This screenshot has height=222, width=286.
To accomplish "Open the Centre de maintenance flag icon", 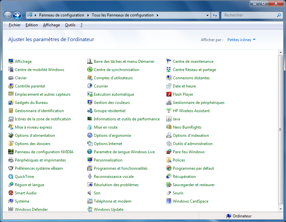I will tap(169, 61).
